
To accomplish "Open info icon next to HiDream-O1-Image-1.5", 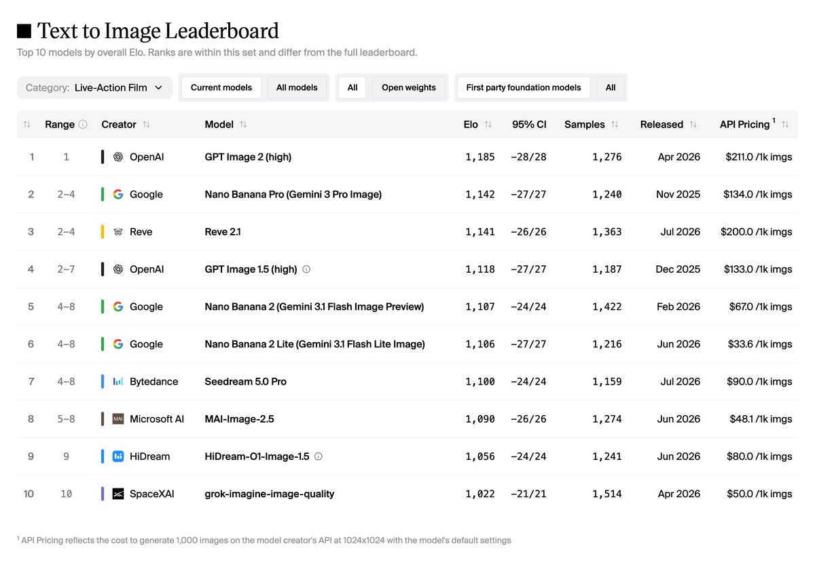I will [319, 457].
